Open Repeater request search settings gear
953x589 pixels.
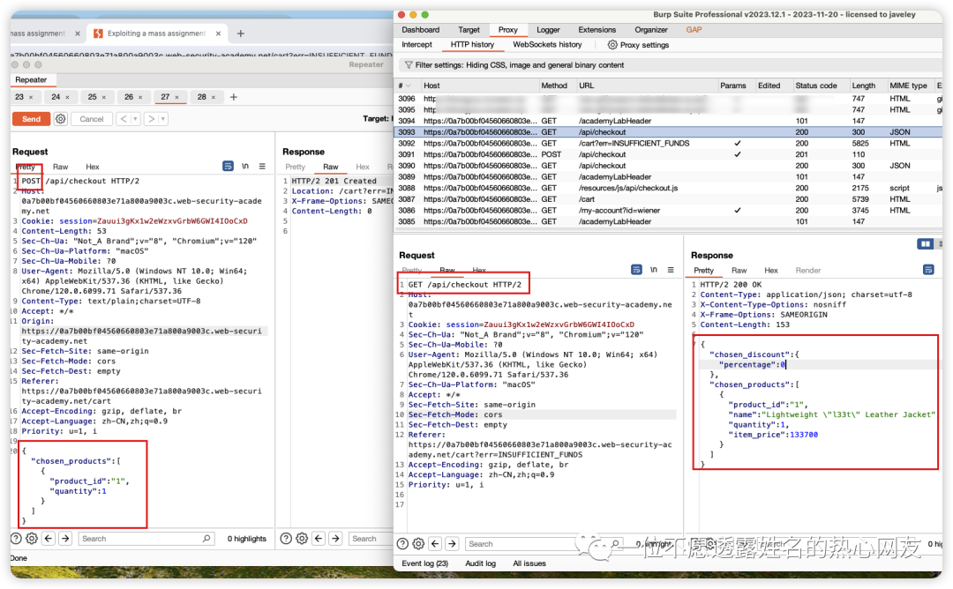[x=32, y=538]
